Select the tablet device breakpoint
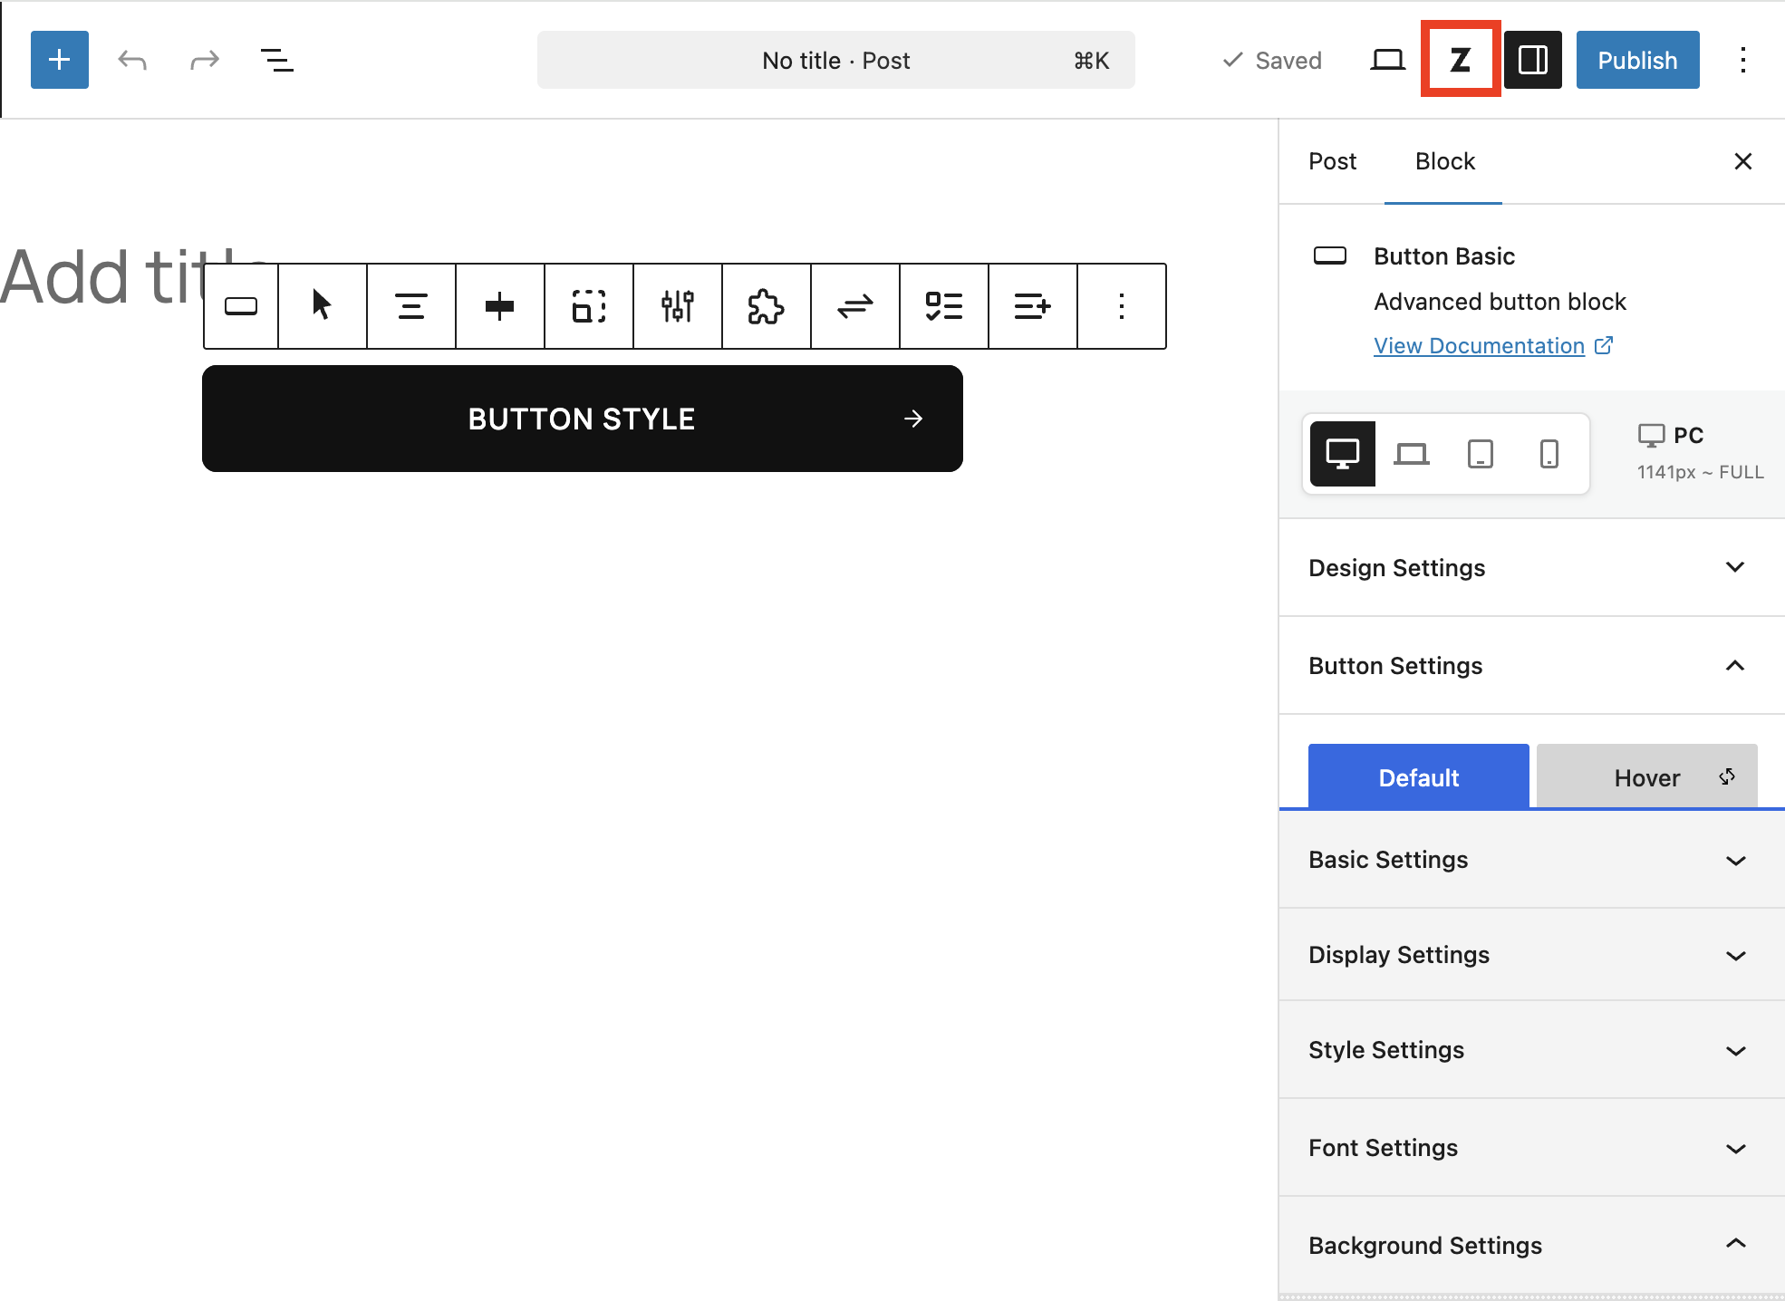1785x1301 pixels. click(1480, 453)
